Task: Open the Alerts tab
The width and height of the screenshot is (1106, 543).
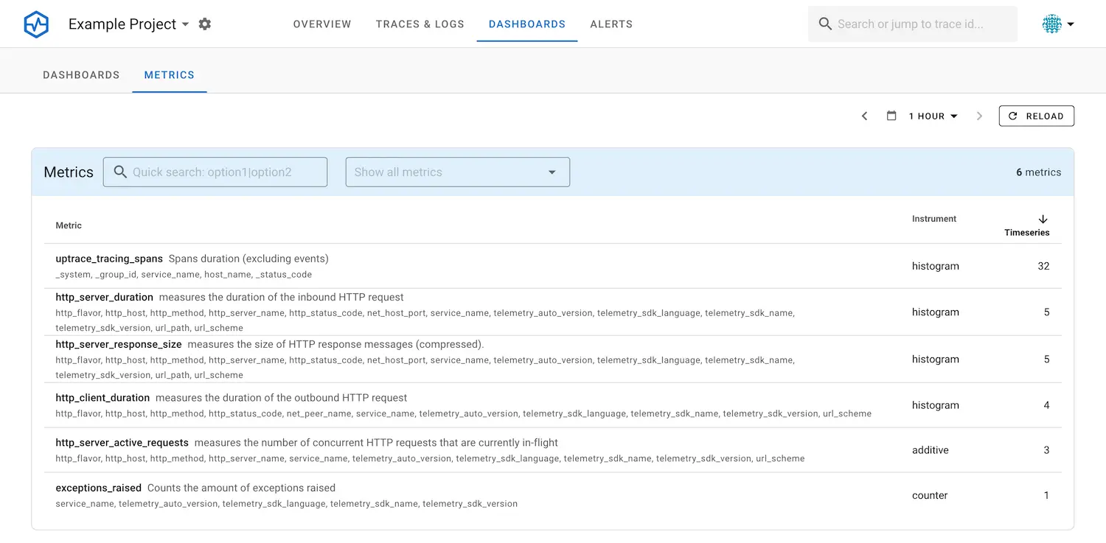Action: (x=611, y=24)
